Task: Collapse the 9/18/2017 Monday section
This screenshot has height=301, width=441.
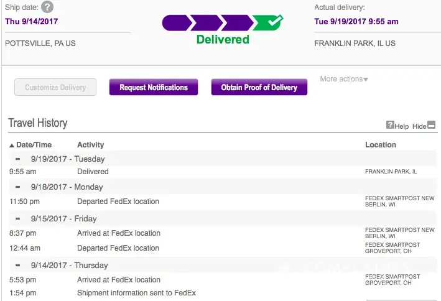Action: tap(18, 187)
